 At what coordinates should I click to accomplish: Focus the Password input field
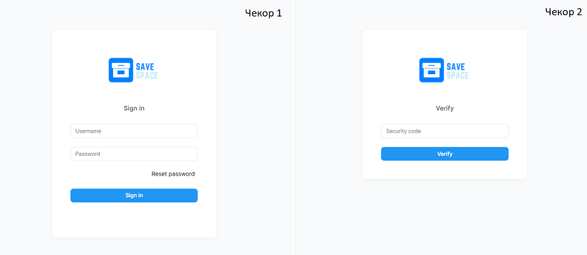(x=134, y=154)
